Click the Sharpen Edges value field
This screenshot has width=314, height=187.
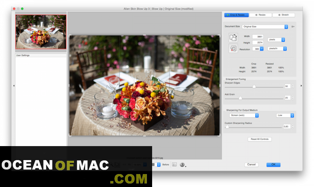pyautogui.click(x=287, y=86)
